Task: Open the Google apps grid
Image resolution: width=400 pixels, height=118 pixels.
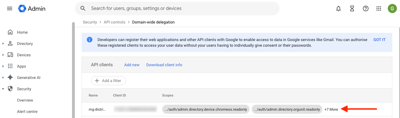Action: pos(379,8)
